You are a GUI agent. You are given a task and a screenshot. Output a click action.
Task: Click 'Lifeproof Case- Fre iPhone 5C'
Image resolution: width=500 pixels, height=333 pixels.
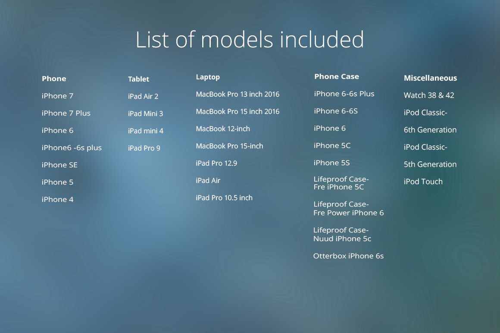click(x=341, y=183)
